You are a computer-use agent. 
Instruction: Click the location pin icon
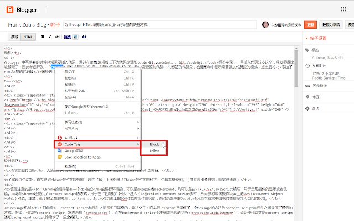pos(308,97)
